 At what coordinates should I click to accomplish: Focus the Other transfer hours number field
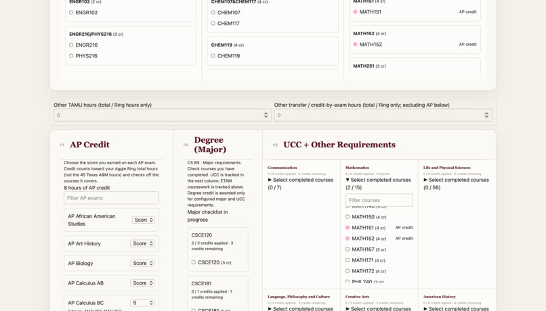383,115
